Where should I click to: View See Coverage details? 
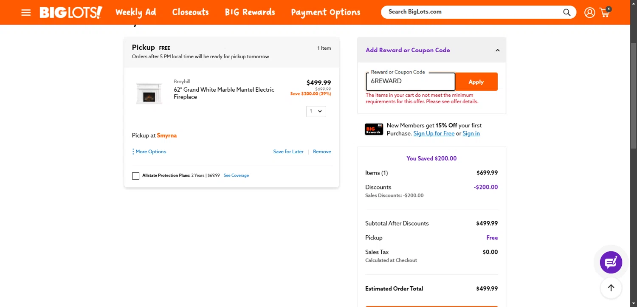(x=236, y=175)
